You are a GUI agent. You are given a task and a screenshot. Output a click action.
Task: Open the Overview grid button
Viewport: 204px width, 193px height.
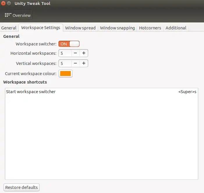[17, 15]
